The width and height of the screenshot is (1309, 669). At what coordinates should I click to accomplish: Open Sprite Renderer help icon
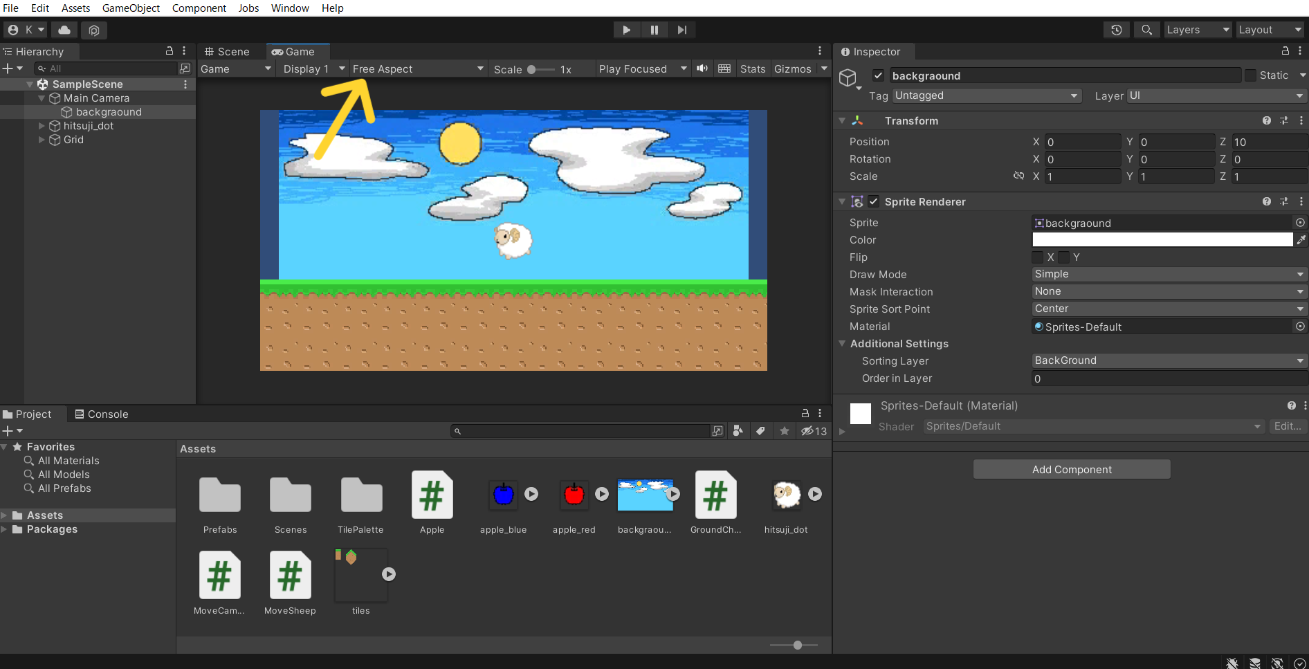(x=1266, y=201)
